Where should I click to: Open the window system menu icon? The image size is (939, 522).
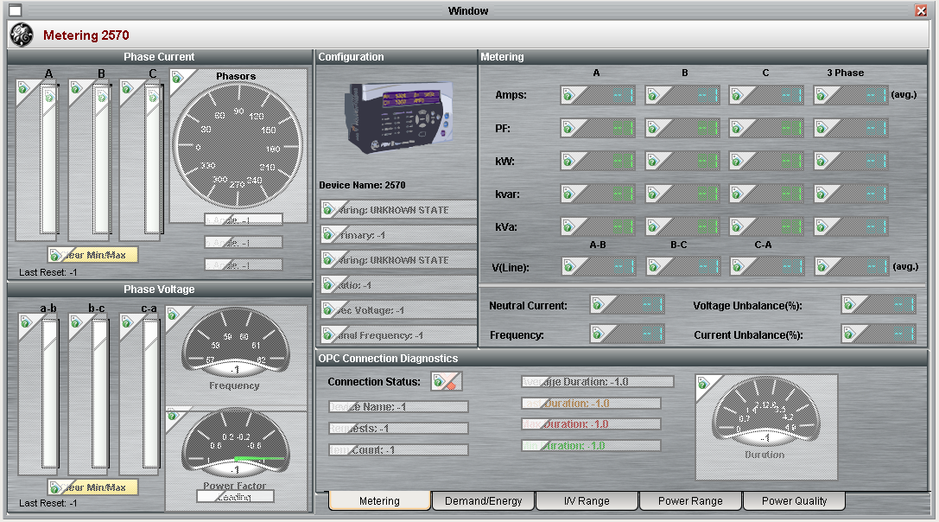tap(15, 11)
